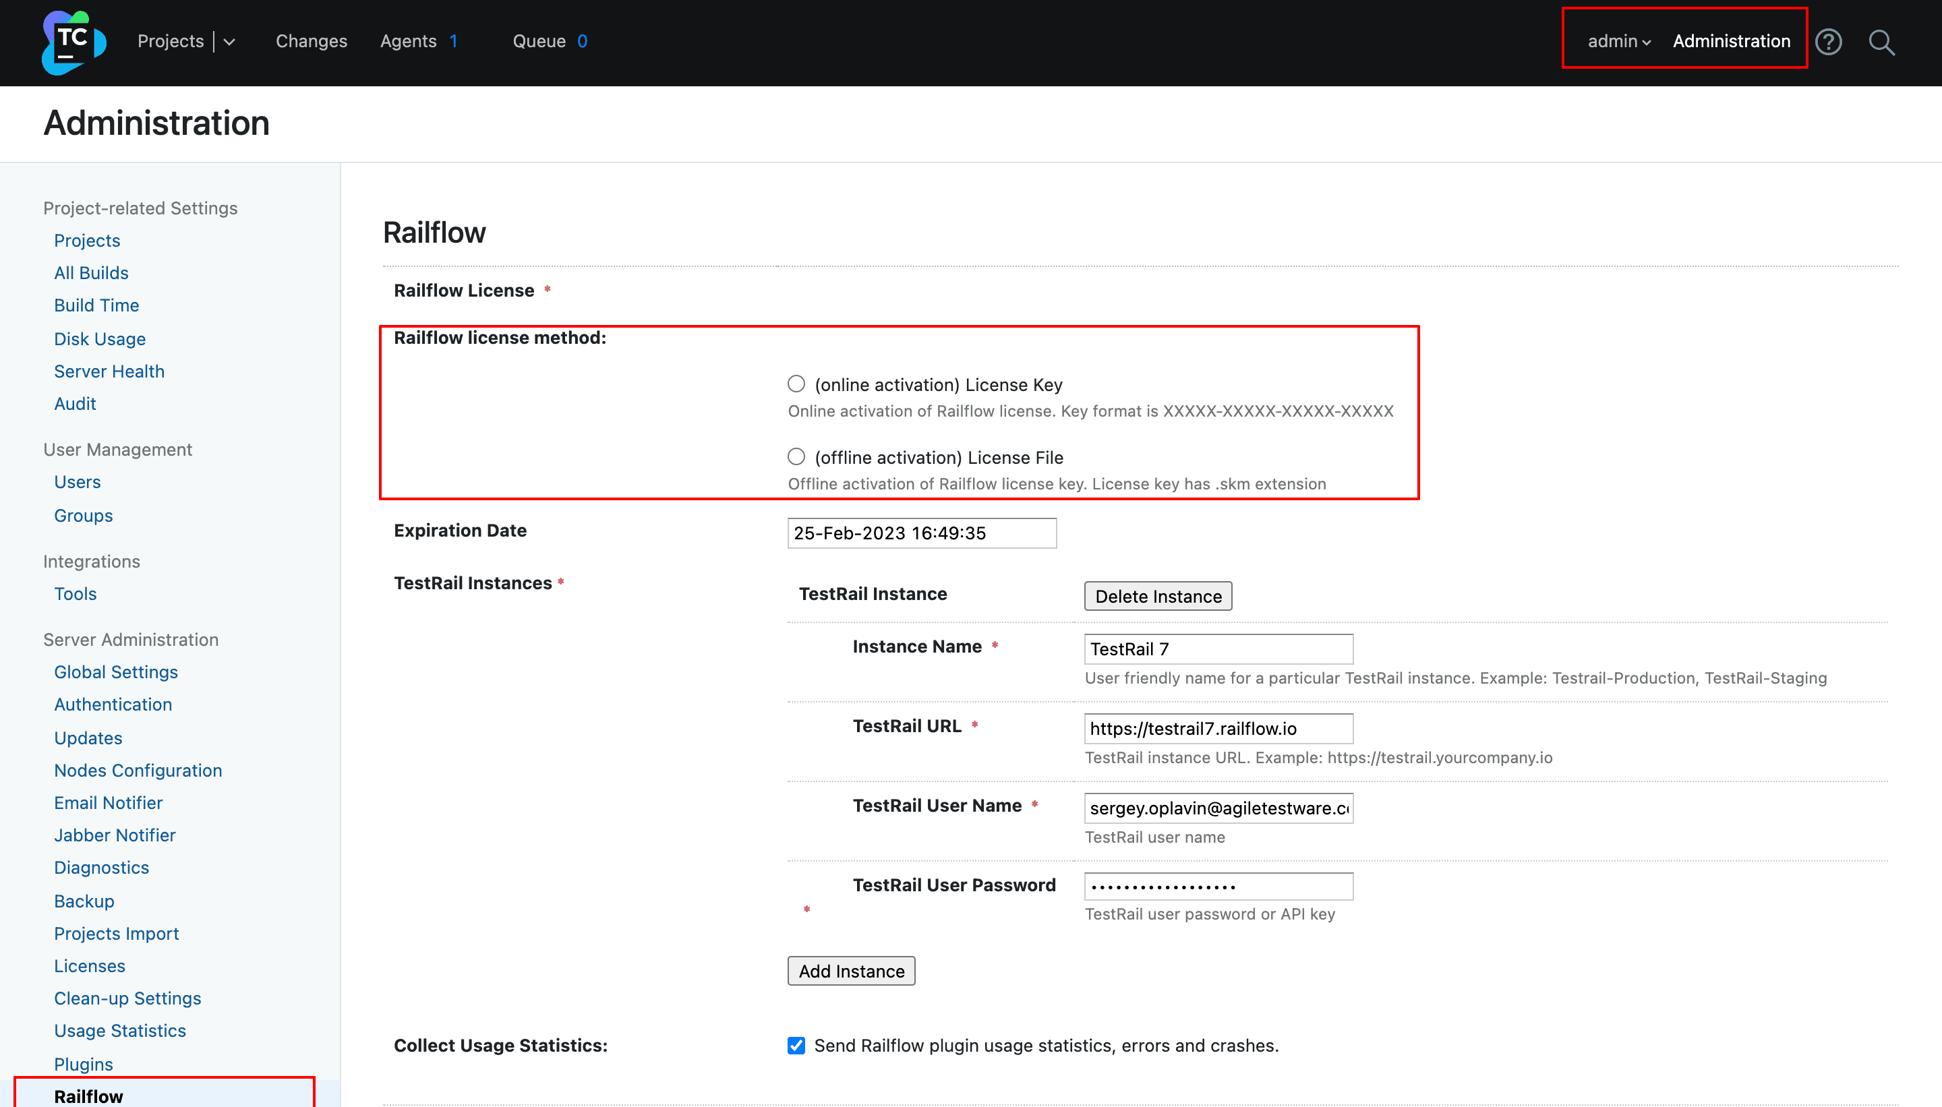Open Licenses sidebar link
Image resolution: width=1942 pixels, height=1107 pixels.
point(90,965)
